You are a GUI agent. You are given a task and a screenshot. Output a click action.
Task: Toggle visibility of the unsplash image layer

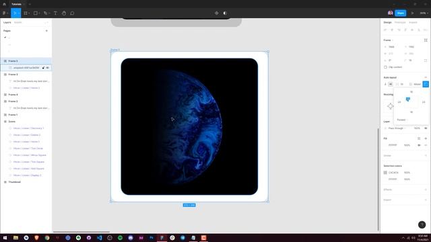point(48,67)
